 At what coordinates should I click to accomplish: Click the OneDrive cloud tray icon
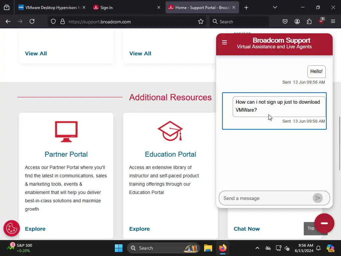(x=268, y=248)
